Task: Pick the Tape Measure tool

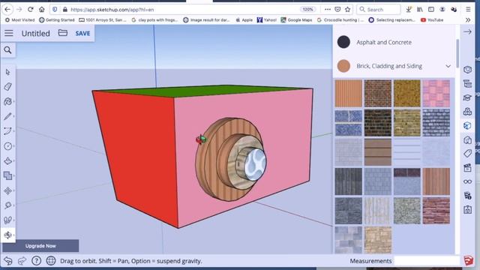Action: pyautogui.click(x=8, y=205)
